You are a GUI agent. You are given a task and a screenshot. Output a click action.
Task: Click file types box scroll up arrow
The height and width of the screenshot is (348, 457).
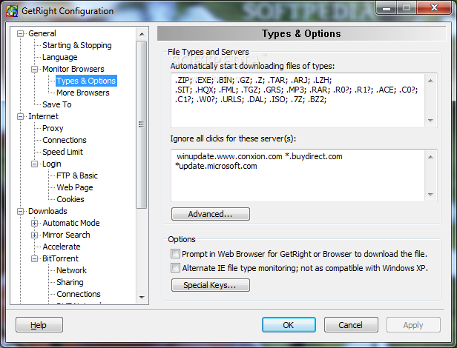(430, 81)
